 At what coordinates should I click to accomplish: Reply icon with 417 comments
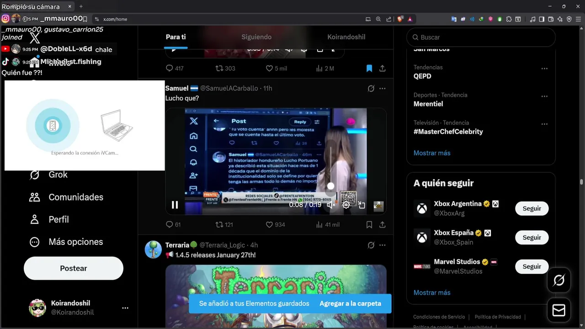click(x=170, y=68)
